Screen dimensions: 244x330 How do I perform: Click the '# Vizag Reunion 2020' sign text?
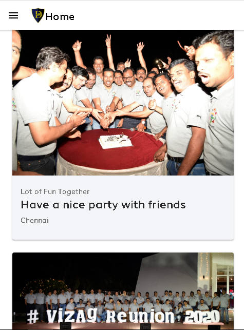[x=123, y=316]
